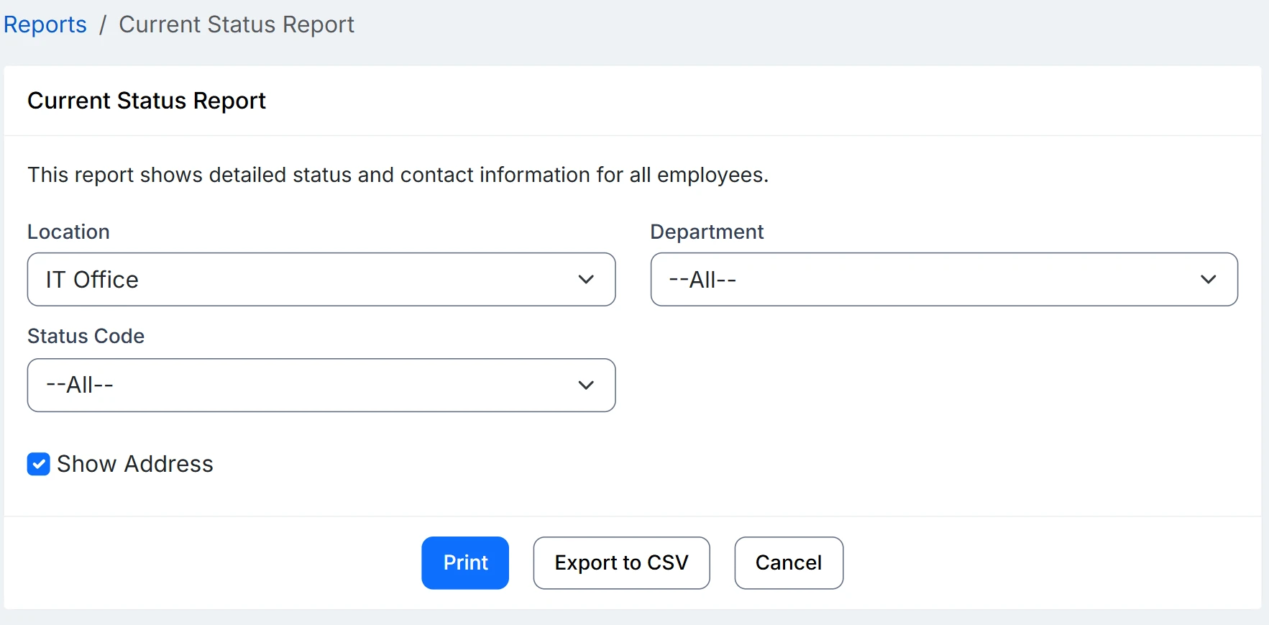Click the report description sentence
Viewport: 1269px width, 625px height.
[x=398, y=175]
